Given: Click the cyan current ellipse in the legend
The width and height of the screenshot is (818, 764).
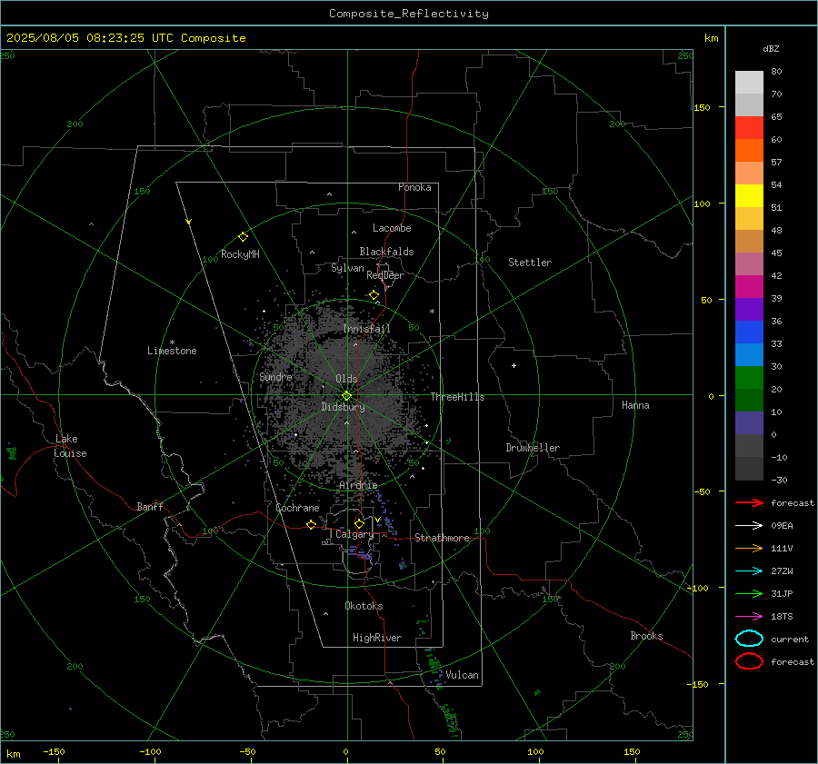Looking at the screenshot, I should [749, 639].
